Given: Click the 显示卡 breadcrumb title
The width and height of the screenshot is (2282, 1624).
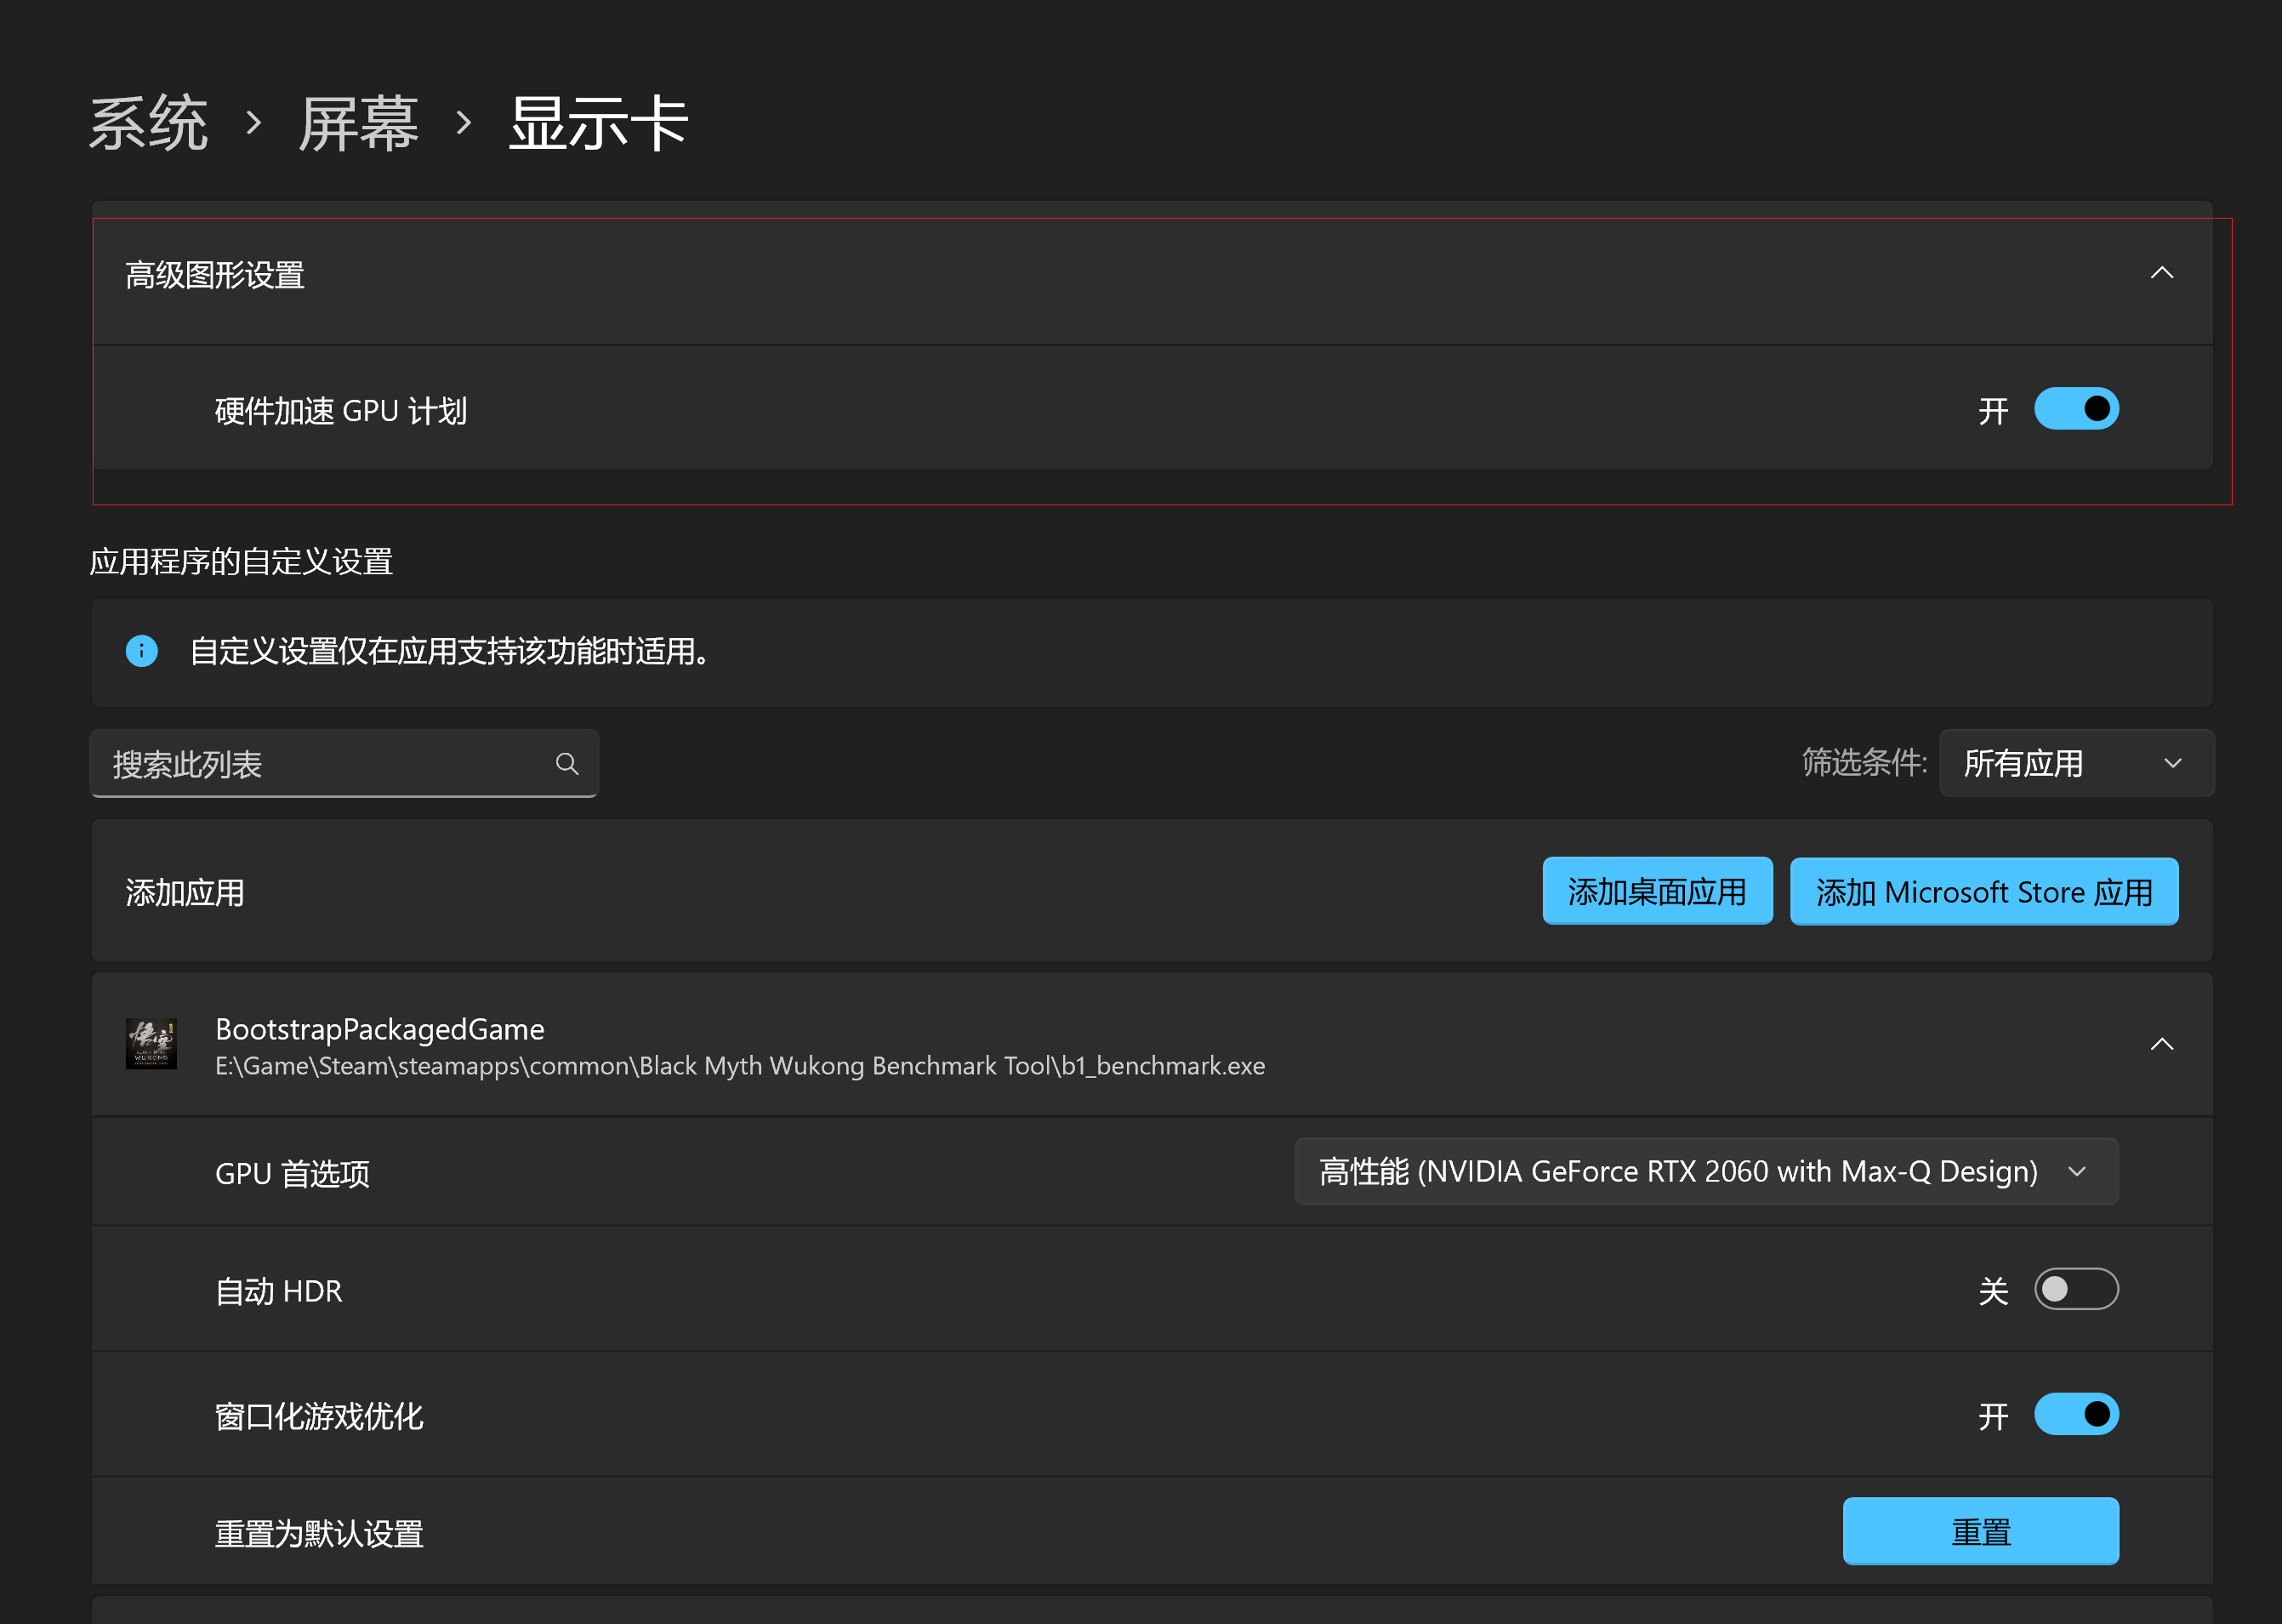Looking at the screenshot, I should pos(597,120).
